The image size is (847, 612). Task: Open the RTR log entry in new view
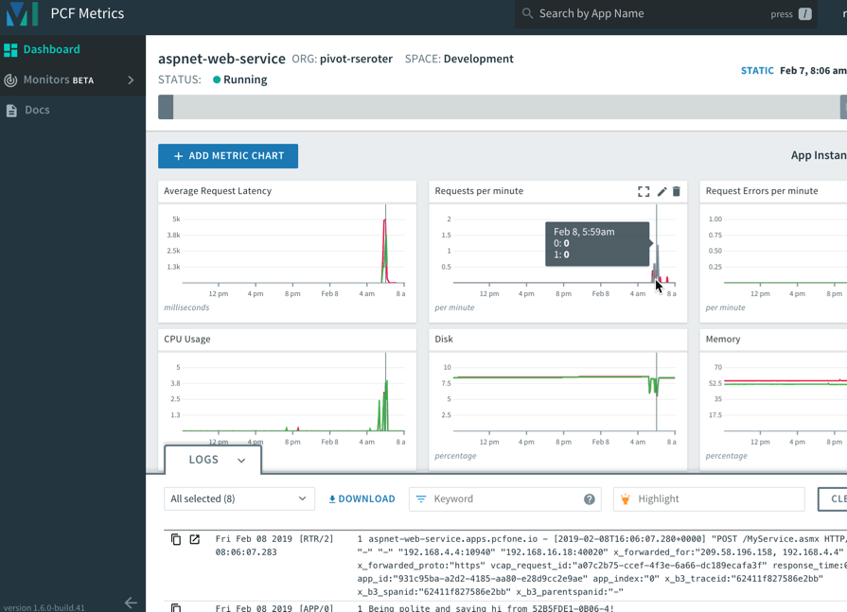(194, 539)
